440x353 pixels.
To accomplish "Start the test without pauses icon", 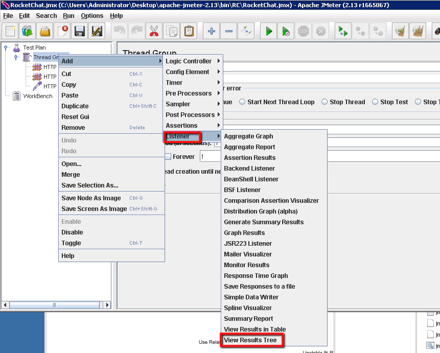I will [x=286, y=31].
